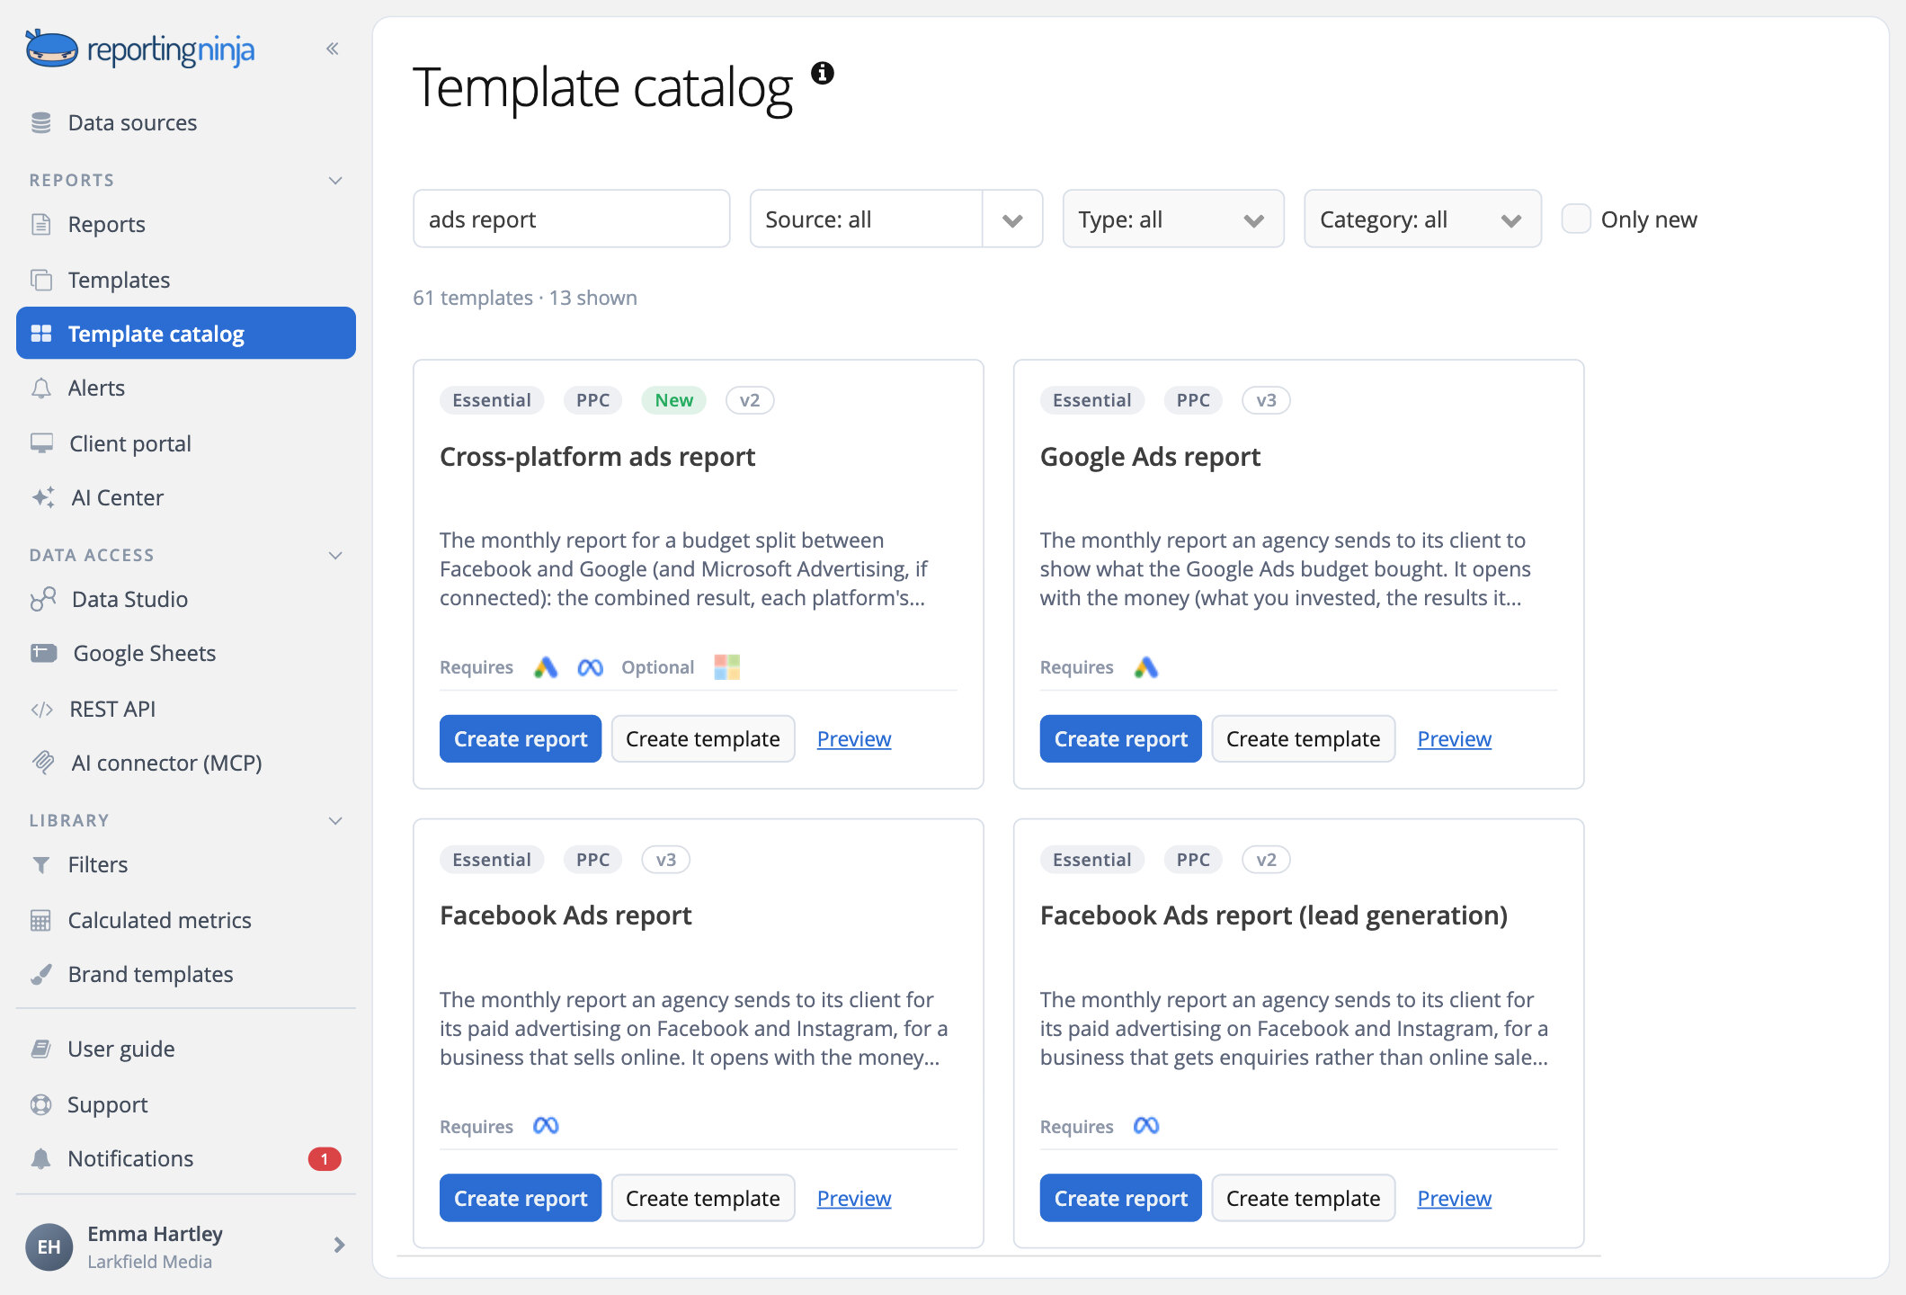
Task: Click the 'Cross-platform ads report' title
Action: pyautogui.click(x=597, y=457)
